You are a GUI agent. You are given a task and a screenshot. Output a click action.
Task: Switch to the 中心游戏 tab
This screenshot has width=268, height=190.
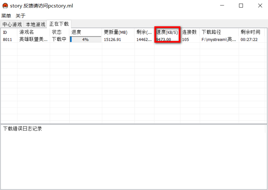pyautogui.click(x=12, y=24)
